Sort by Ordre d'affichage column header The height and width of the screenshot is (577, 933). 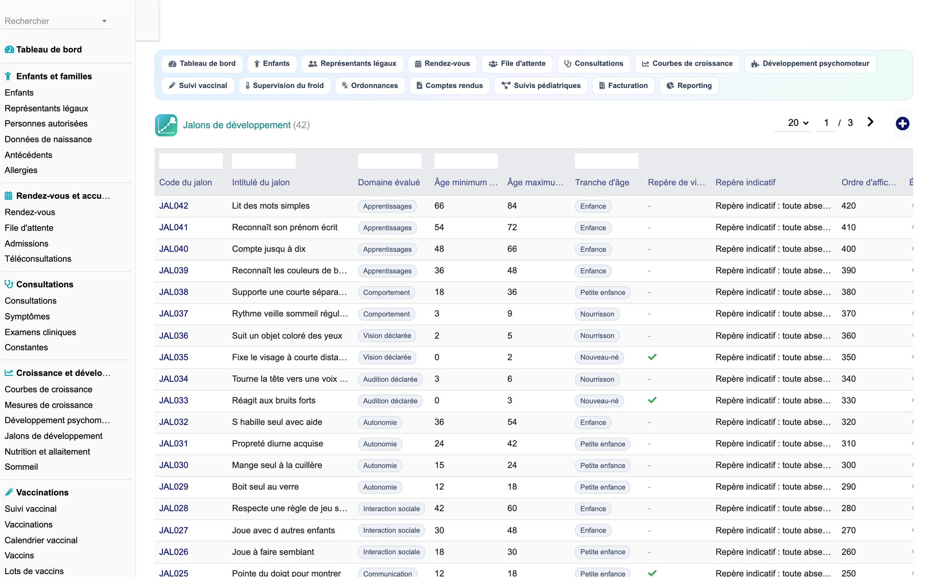coord(869,183)
